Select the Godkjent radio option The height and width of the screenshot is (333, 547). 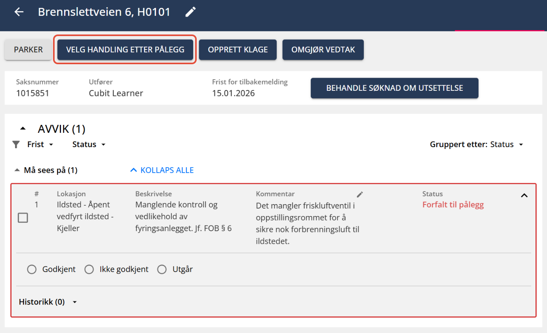pos(32,270)
